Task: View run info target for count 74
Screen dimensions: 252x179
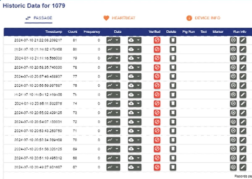Action: (233, 104)
